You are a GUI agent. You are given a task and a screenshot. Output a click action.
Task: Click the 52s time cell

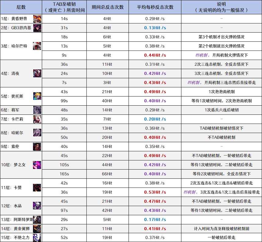(x=64, y=237)
